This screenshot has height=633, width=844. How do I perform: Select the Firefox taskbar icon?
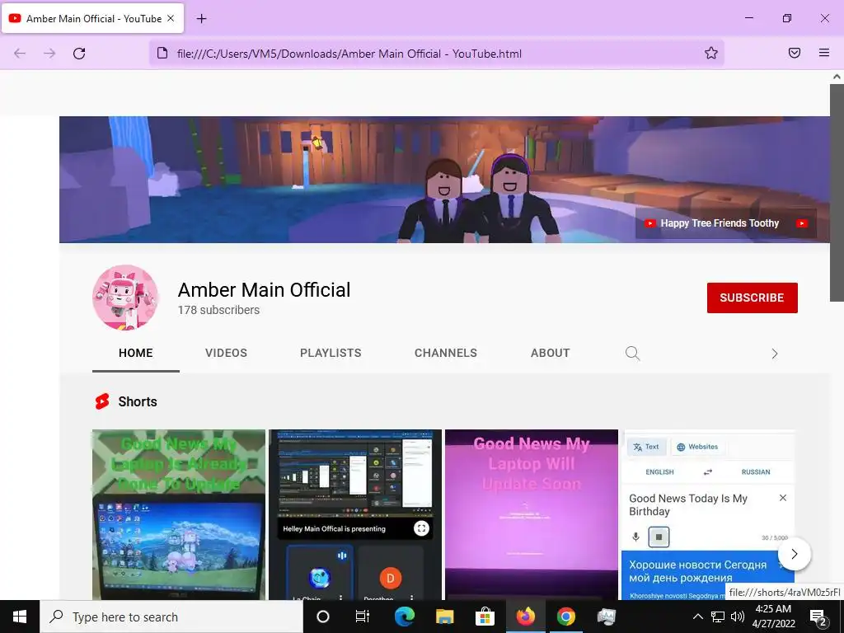525,617
